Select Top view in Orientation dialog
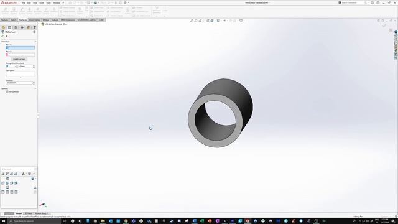398x224 pixels. (7, 179)
